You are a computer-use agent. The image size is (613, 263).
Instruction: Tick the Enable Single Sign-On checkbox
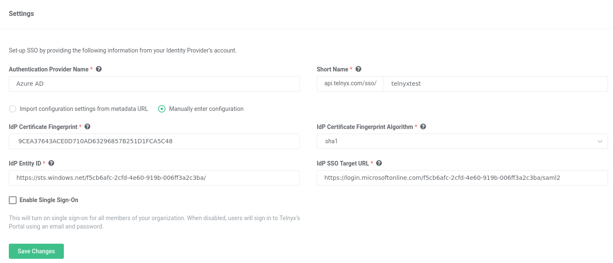(x=13, y=200)
